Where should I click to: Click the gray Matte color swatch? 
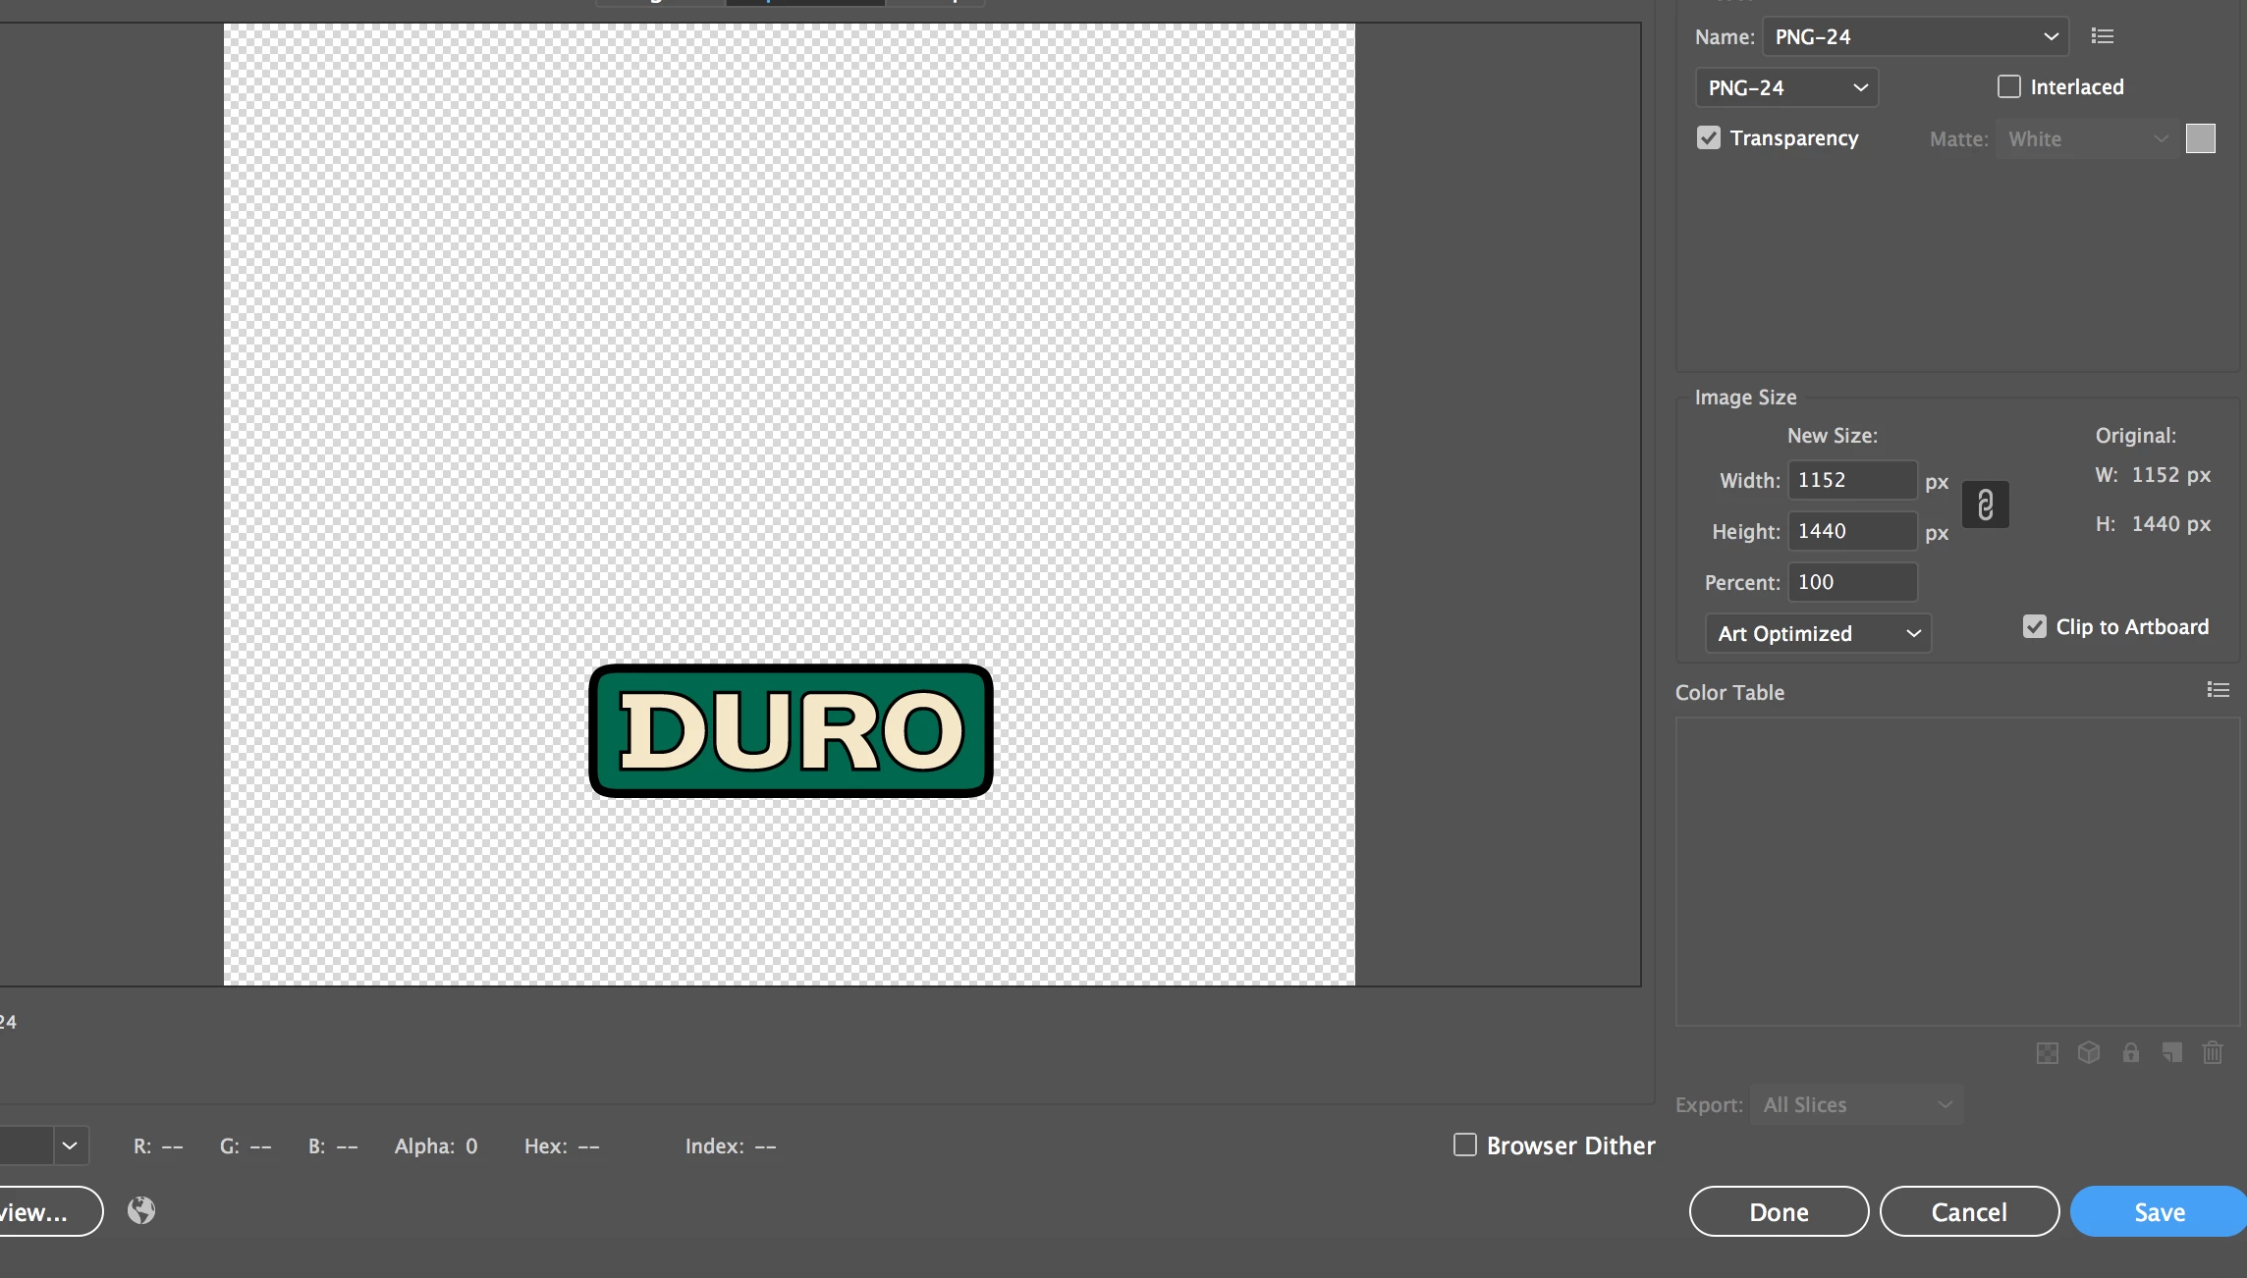coord(2200,138)
